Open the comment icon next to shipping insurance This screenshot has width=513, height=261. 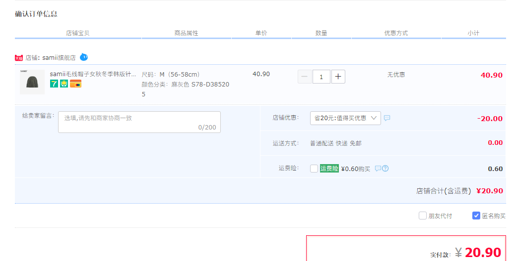point(378,169)
